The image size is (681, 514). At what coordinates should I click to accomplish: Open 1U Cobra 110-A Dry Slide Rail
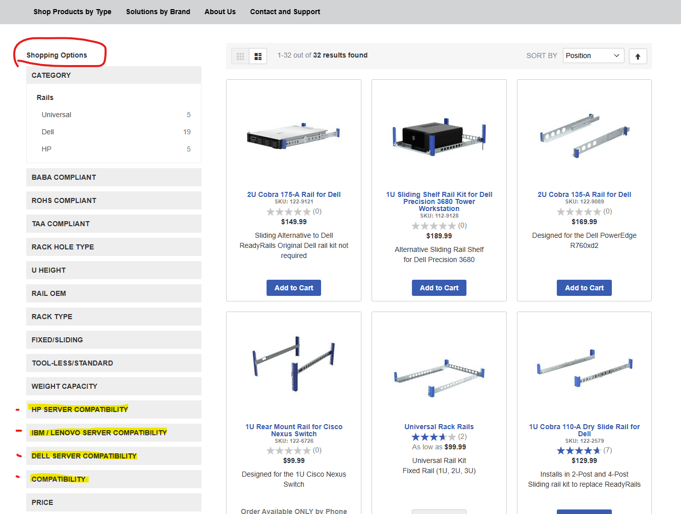pos(585,430)
